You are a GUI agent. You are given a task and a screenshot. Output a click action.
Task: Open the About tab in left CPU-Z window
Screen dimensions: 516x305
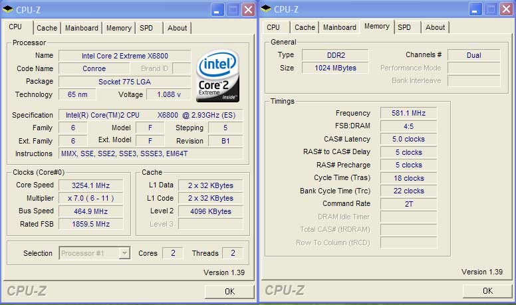click(x=177, y=28)
